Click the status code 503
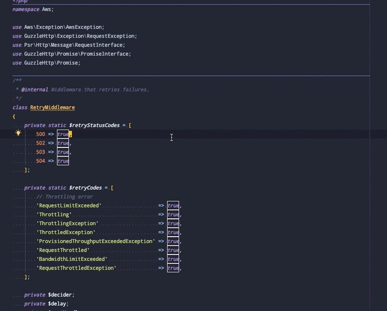 click(x=40, y=152)
